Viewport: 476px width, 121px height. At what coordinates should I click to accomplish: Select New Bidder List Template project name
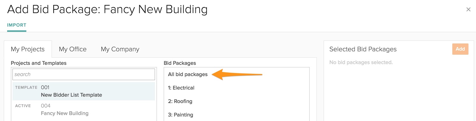click(x=71, y=95)
